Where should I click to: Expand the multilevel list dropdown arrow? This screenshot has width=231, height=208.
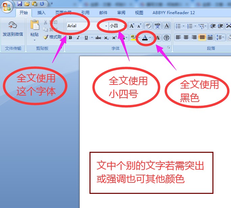206,26
